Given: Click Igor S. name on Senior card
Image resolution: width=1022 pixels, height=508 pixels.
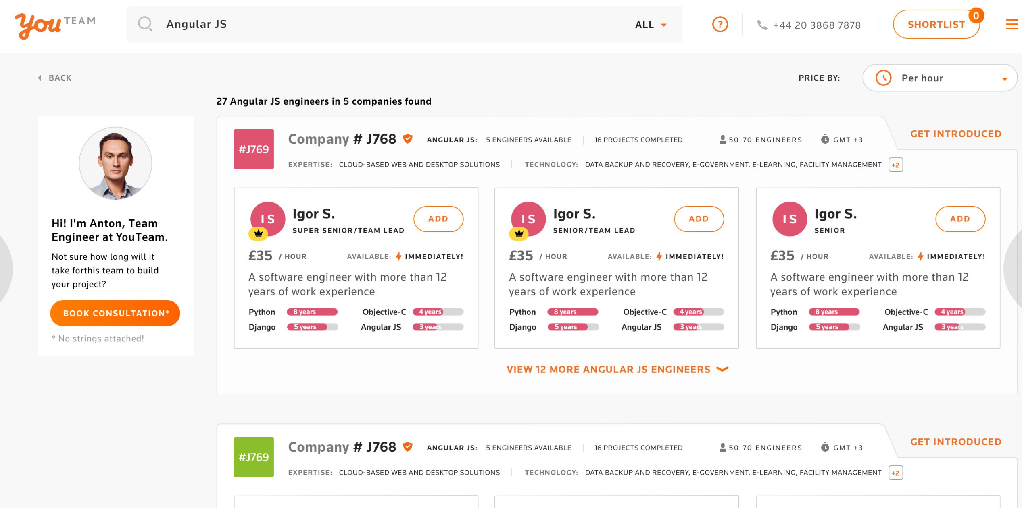Looking at the screenshot, I should coord(836,214).
